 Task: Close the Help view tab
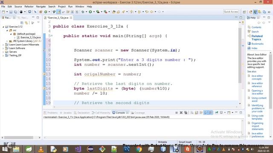[258, 18]
